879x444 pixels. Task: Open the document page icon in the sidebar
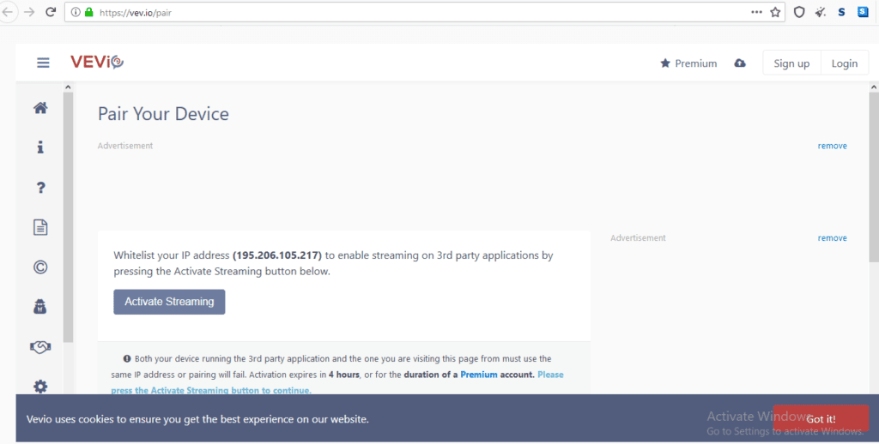[40, 227]
